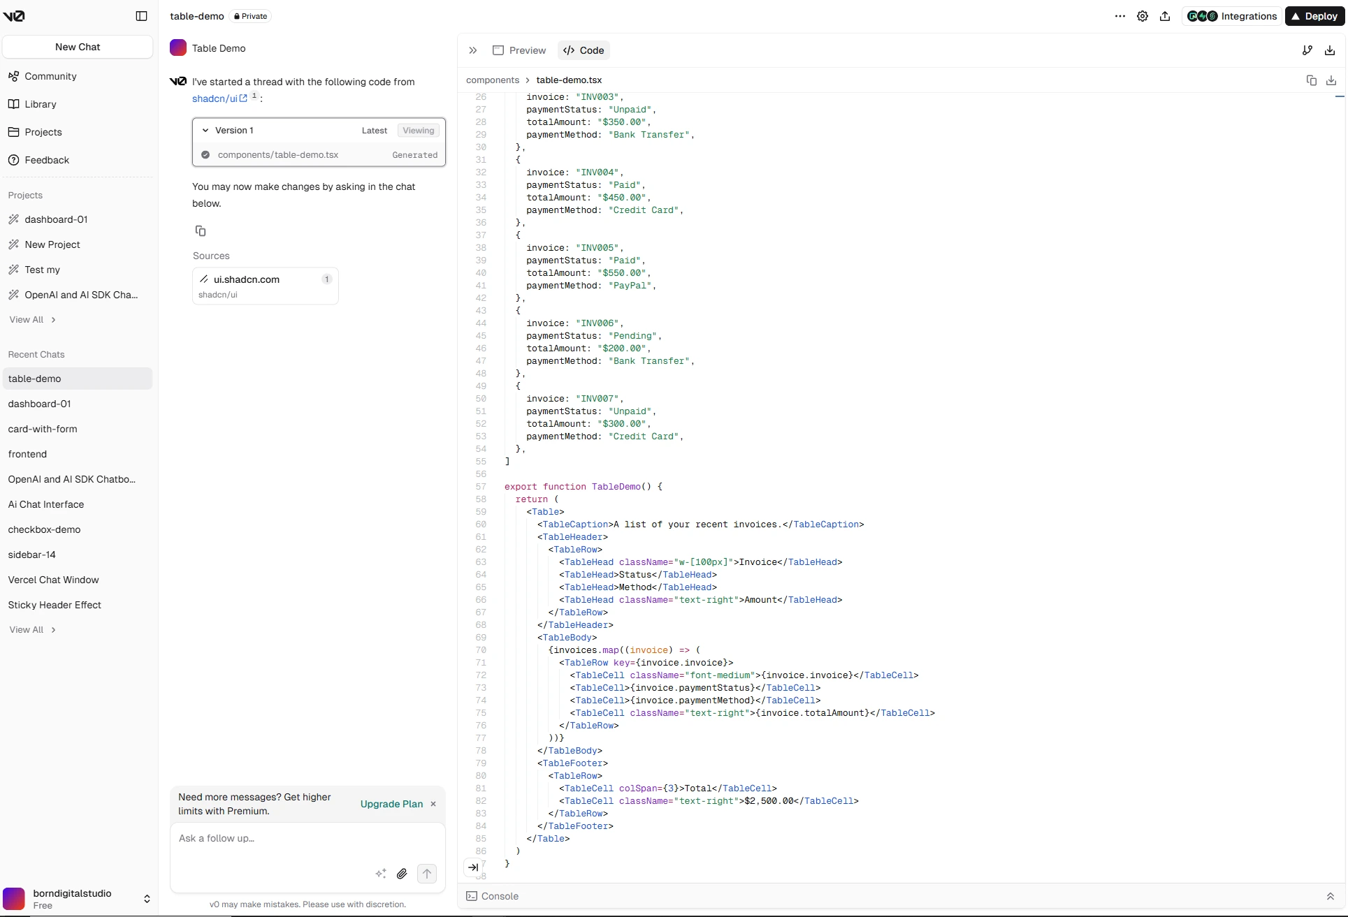Open the three-dot more options menu
Image resolution: width=1348 pixels, height=917 pixels.
pyautogui.click(x=1120, y=16)
